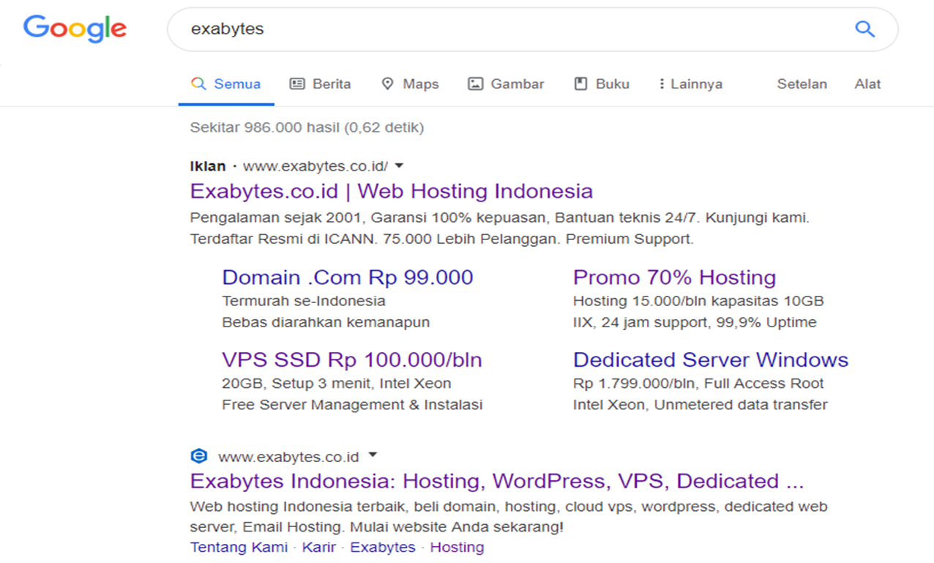Viewport: 934px width, 563px height.
Task: Switch to the Gambar tab
Action: (506, 84)
